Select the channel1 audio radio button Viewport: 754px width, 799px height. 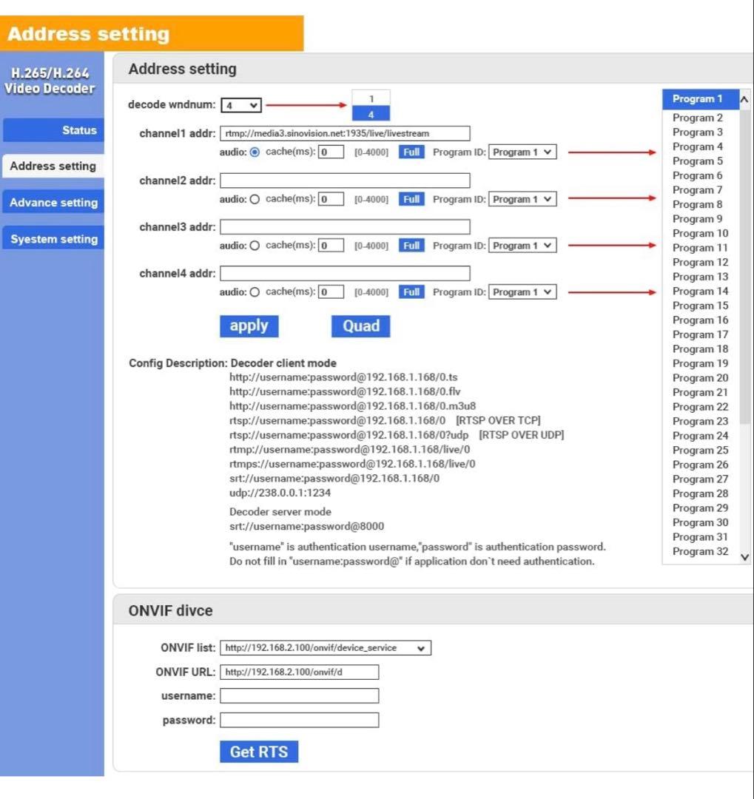click(x=255, y=152)
